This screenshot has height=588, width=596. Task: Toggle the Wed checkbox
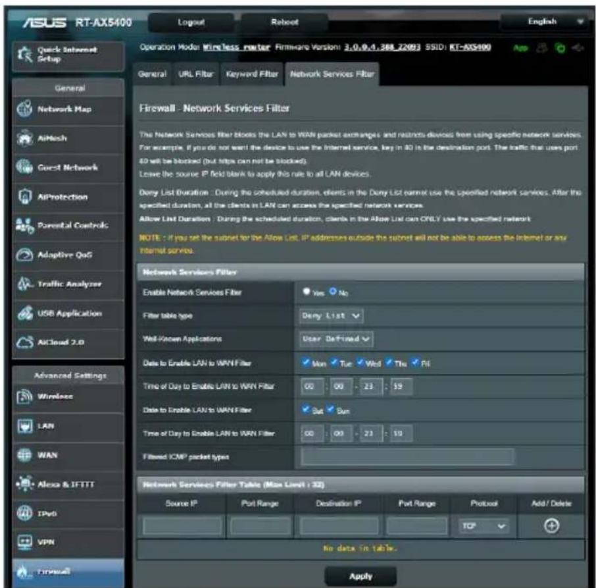point(360,361)
